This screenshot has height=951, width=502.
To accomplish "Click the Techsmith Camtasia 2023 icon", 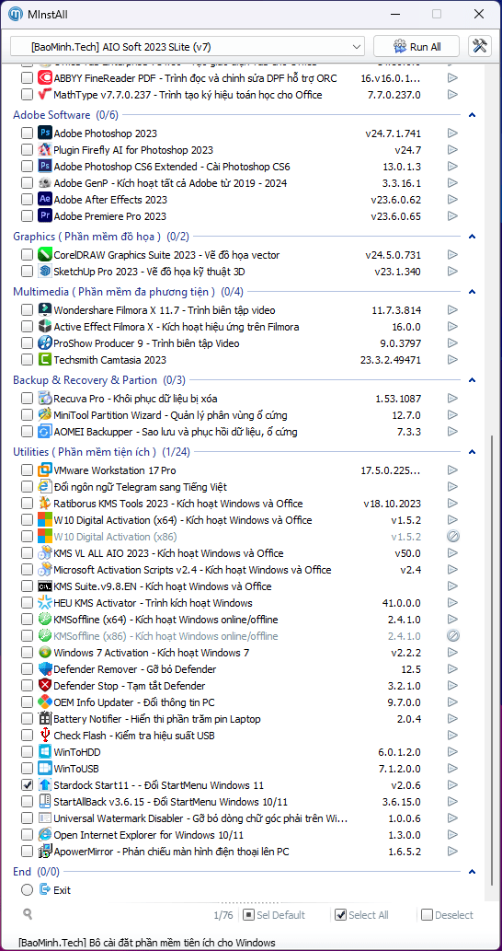I will 45,360.
